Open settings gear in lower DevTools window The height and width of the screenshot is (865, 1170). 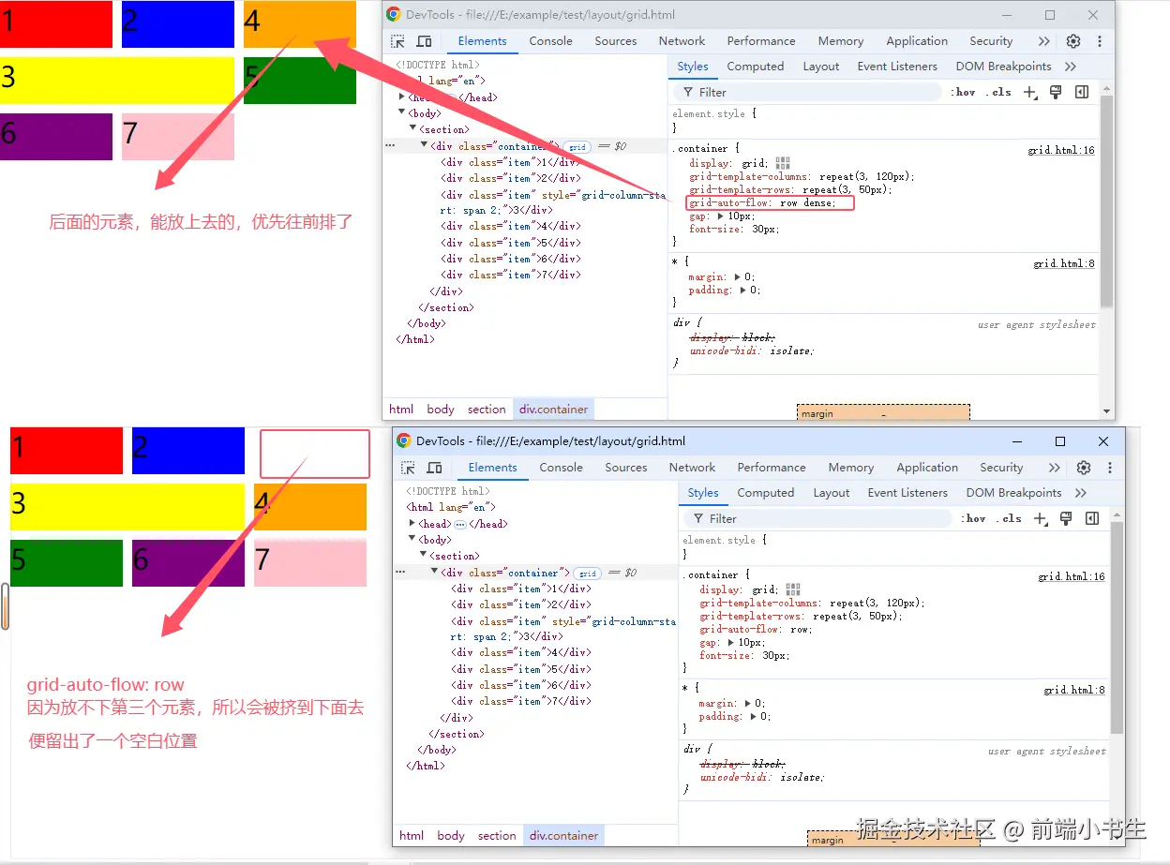click(x=1084, y=468)
